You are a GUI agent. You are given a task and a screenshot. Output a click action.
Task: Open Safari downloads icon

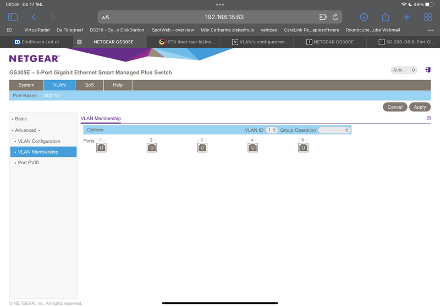point(364,17)
